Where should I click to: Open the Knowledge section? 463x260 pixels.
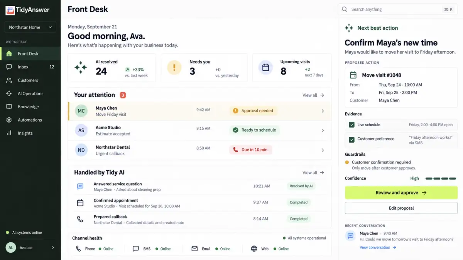click(x=30, y=107)
